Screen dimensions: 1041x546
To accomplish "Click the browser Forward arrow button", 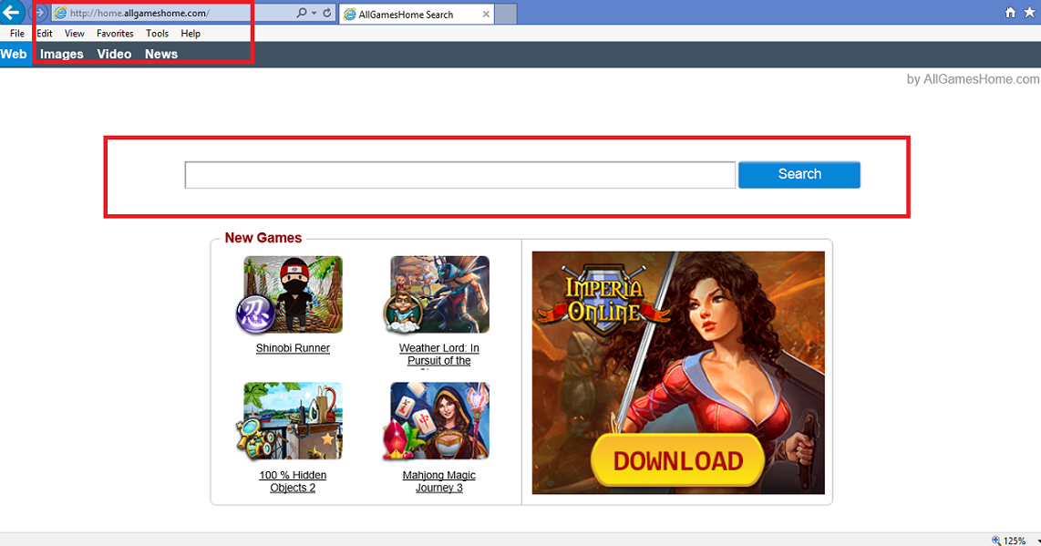I will coord(40,13).
